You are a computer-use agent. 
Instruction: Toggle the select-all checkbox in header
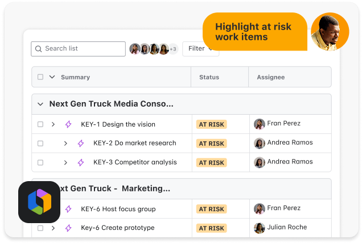(40, 77)
